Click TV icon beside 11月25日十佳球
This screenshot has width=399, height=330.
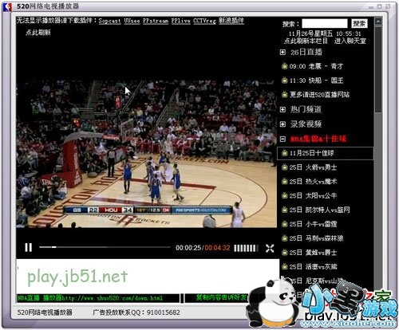285,153
